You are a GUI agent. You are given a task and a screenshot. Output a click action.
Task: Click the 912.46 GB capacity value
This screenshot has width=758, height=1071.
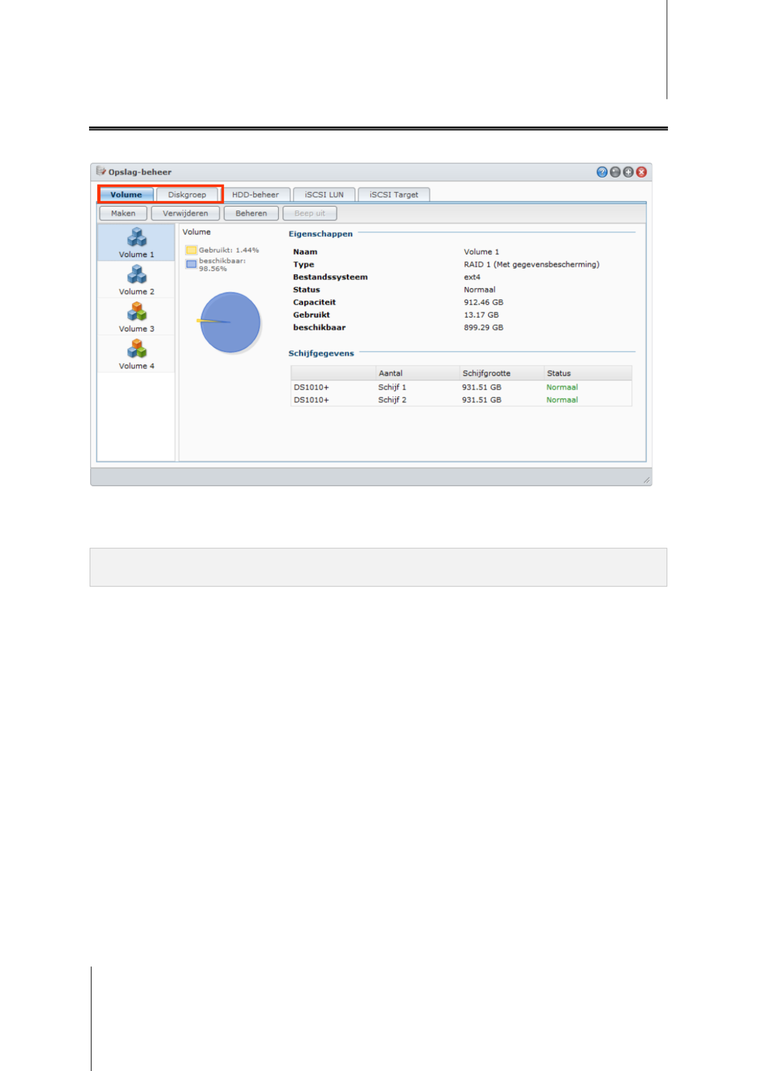pyautogui.click(x=483, y=302)
